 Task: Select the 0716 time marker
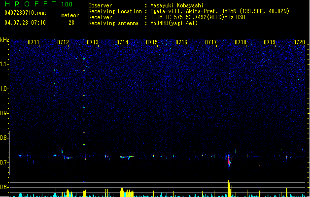[181, 42]
